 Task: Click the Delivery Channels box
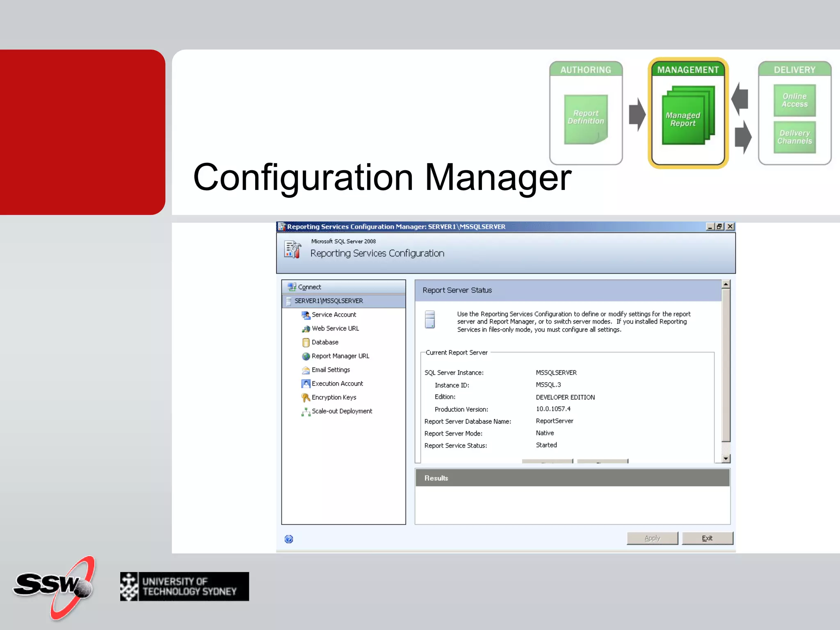click(x=794, y=137)
